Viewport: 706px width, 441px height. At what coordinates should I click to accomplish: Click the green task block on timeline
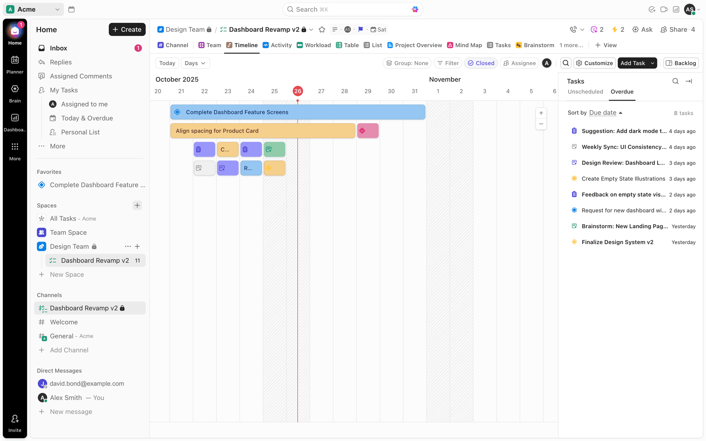pos(274,149)
